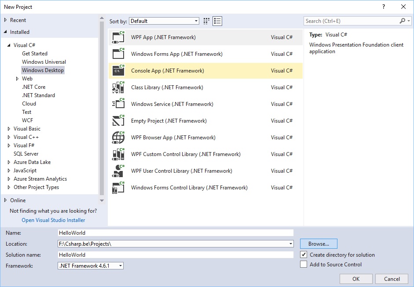Collapse the Installed section

pos(5,32)
